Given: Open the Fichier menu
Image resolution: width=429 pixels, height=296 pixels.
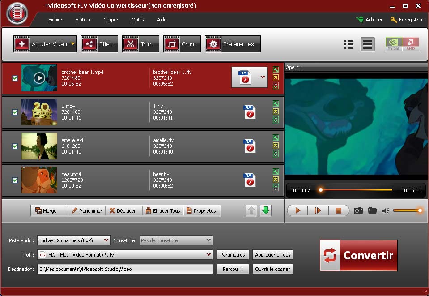Looking at the screenshot, I should (55, 20).
